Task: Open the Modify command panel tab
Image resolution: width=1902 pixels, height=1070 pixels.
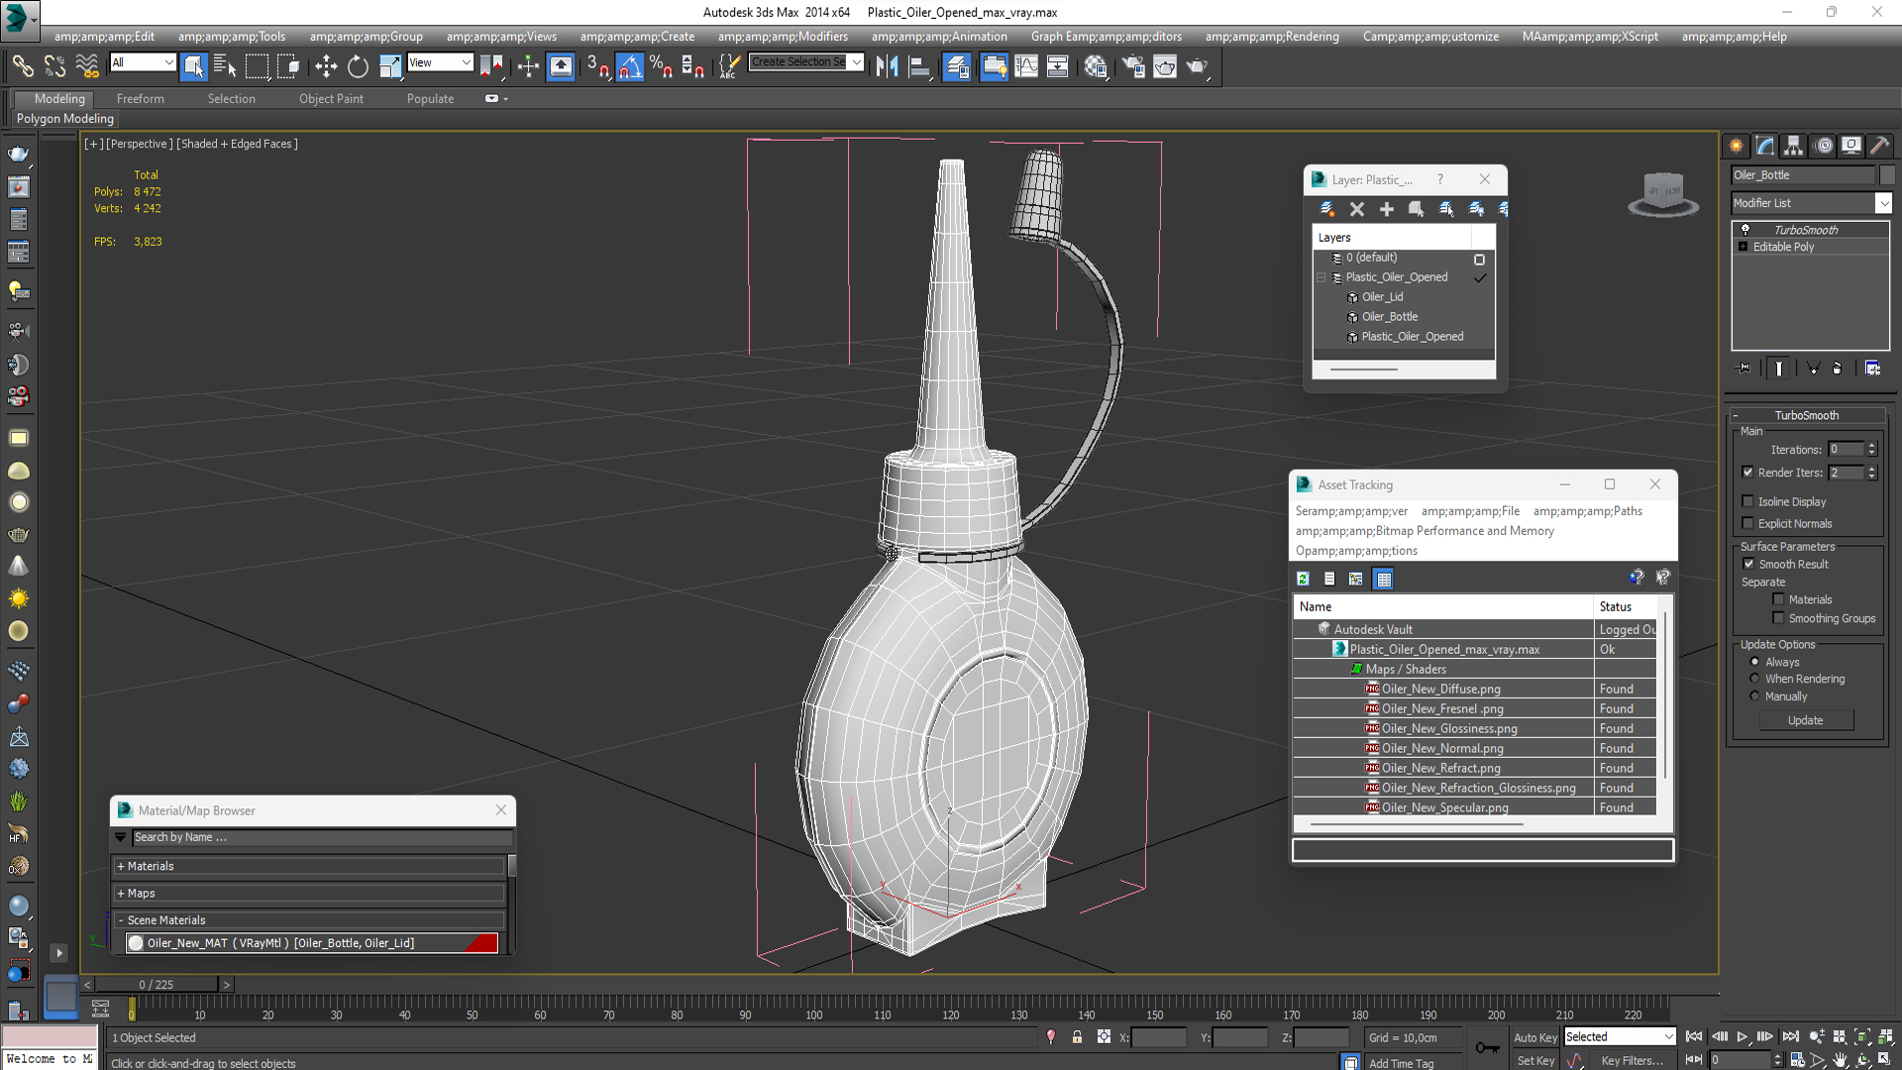Action: 1765,146
